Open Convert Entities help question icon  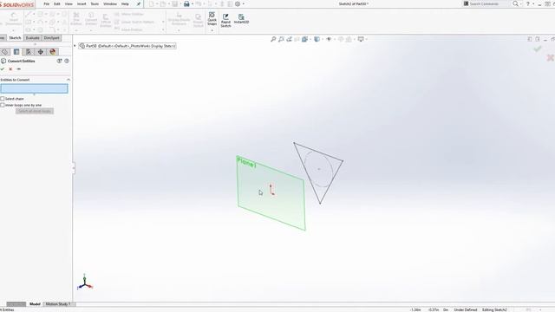point(67,61)
